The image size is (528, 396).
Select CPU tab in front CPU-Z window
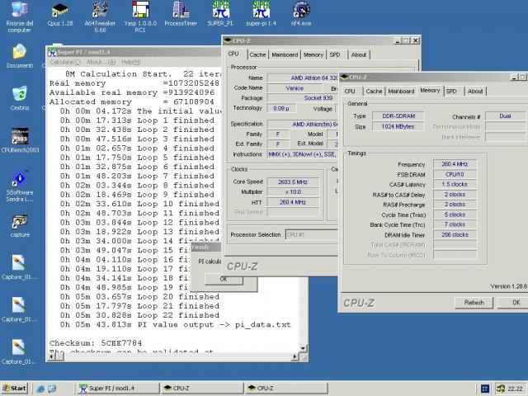(350, 92)
